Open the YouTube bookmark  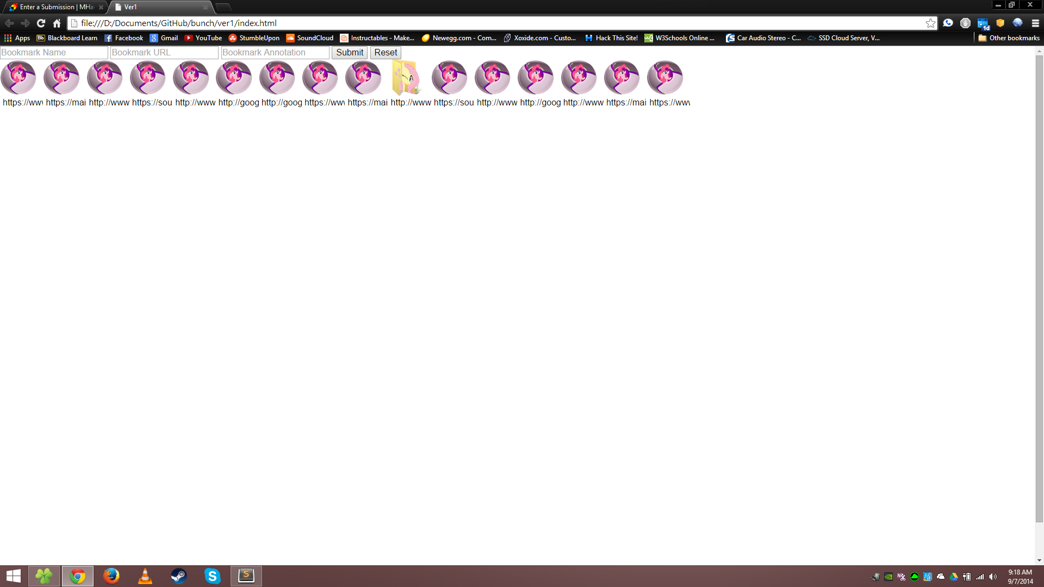[203, 38]
